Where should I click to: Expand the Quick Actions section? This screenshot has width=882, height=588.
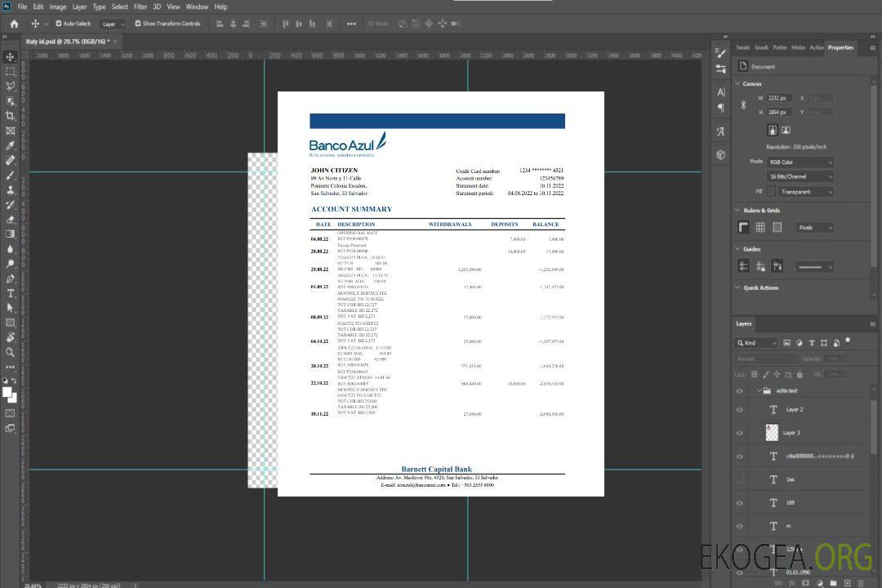tap(737, 287)
